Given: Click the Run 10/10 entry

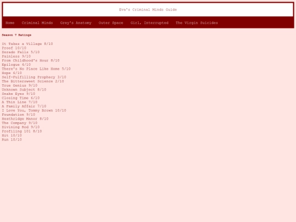Looking at the screenshot, I should pos(12,140).
